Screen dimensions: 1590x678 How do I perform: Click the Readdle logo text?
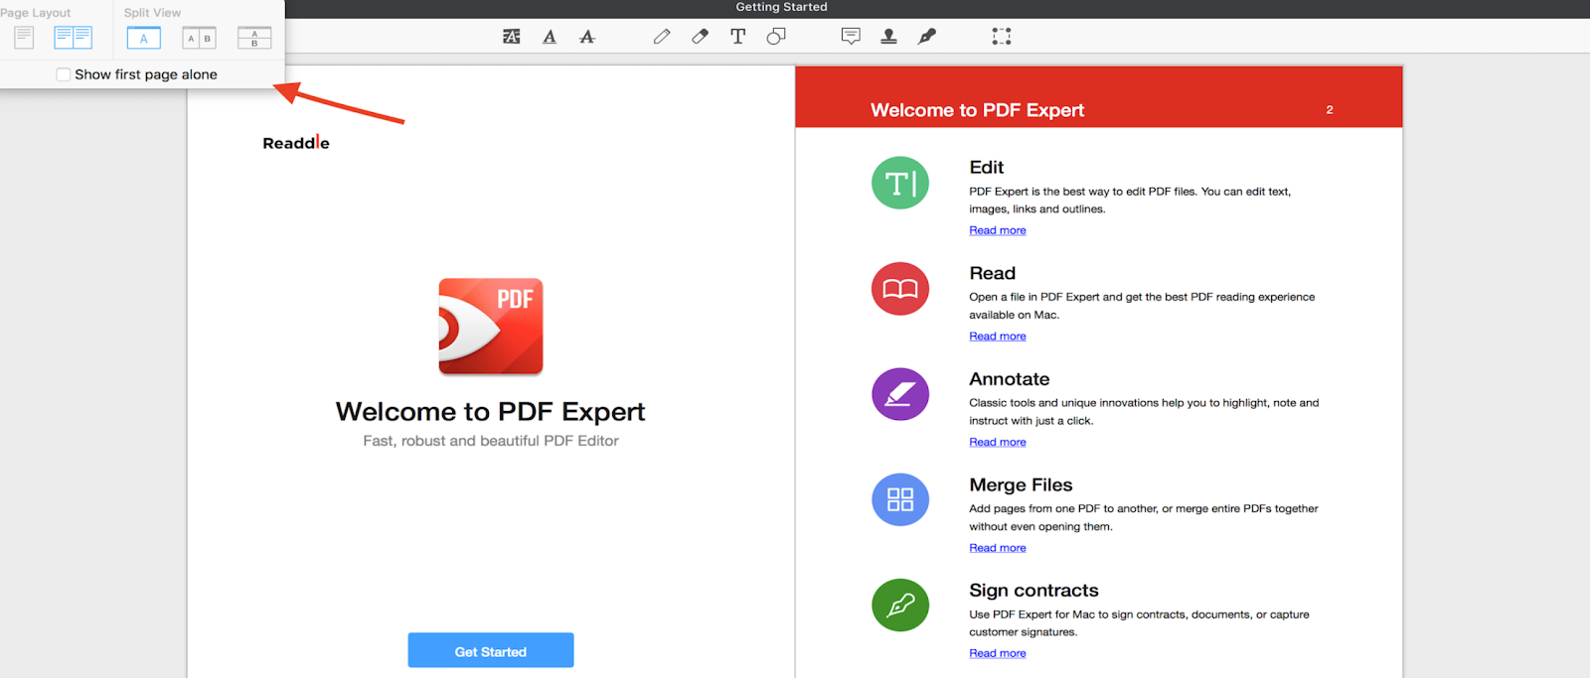296,143
